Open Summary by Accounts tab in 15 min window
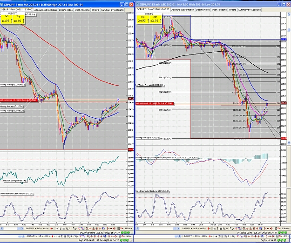This screenshot has height=243, width=291. [250, 10]
